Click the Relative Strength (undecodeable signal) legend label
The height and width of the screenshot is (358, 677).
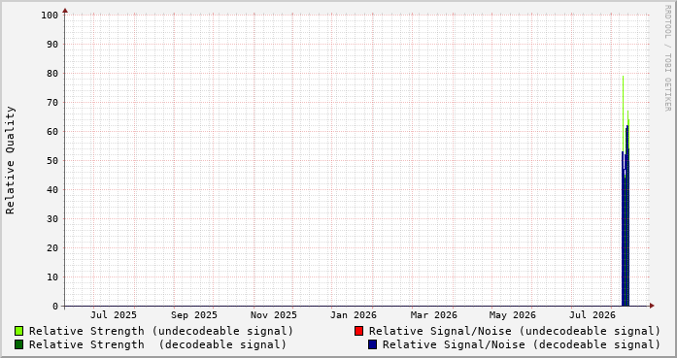click(161, 331)
